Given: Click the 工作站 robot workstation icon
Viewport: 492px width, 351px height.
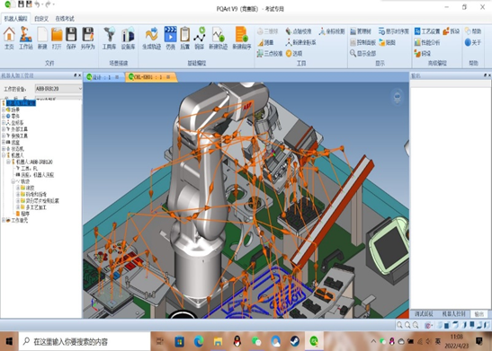Looking at the screenshot, I should [x=26, y=38].
